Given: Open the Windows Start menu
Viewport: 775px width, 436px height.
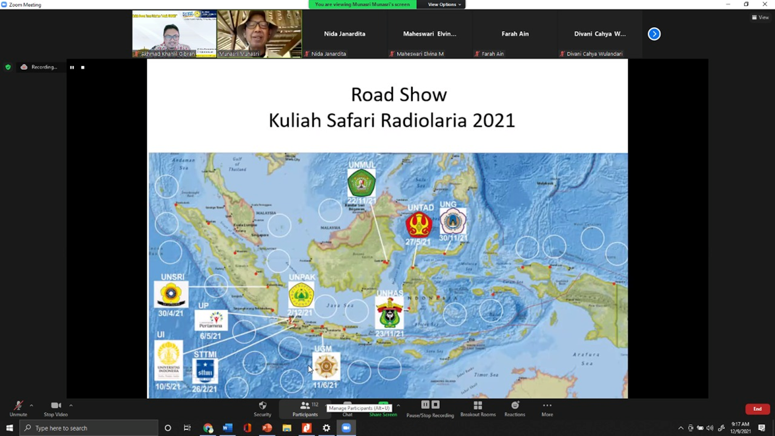Looking at the screenshot, I should [9, 428].
